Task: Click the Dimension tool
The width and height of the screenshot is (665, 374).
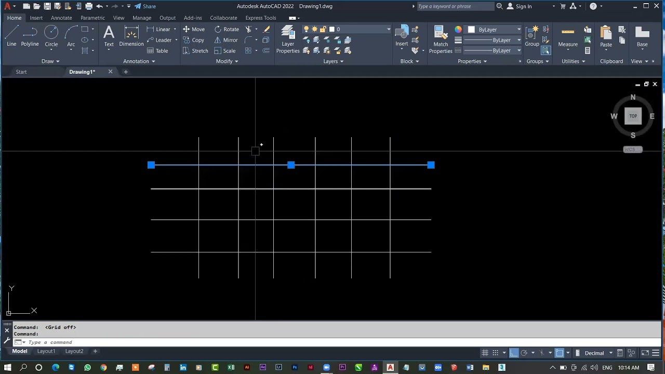Action: click(131, 36)
